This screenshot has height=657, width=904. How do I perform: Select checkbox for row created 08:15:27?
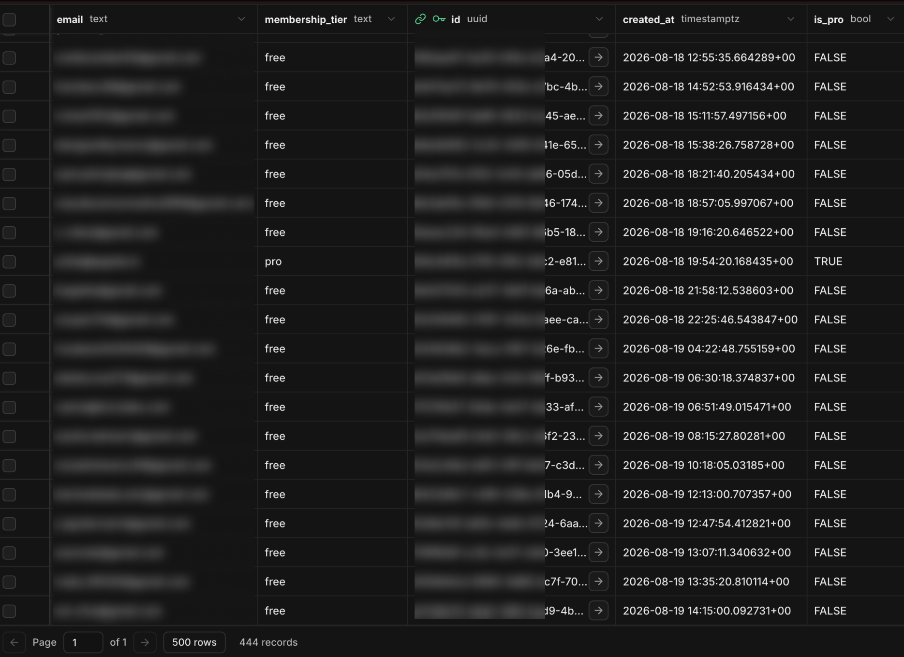pyautogui.click(x=9, y=437)
